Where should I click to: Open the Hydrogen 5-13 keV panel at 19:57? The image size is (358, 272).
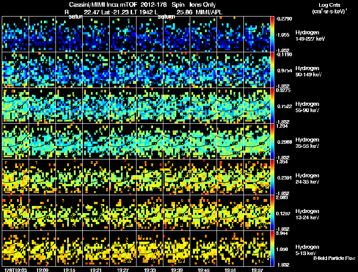[x=257, y=249]
